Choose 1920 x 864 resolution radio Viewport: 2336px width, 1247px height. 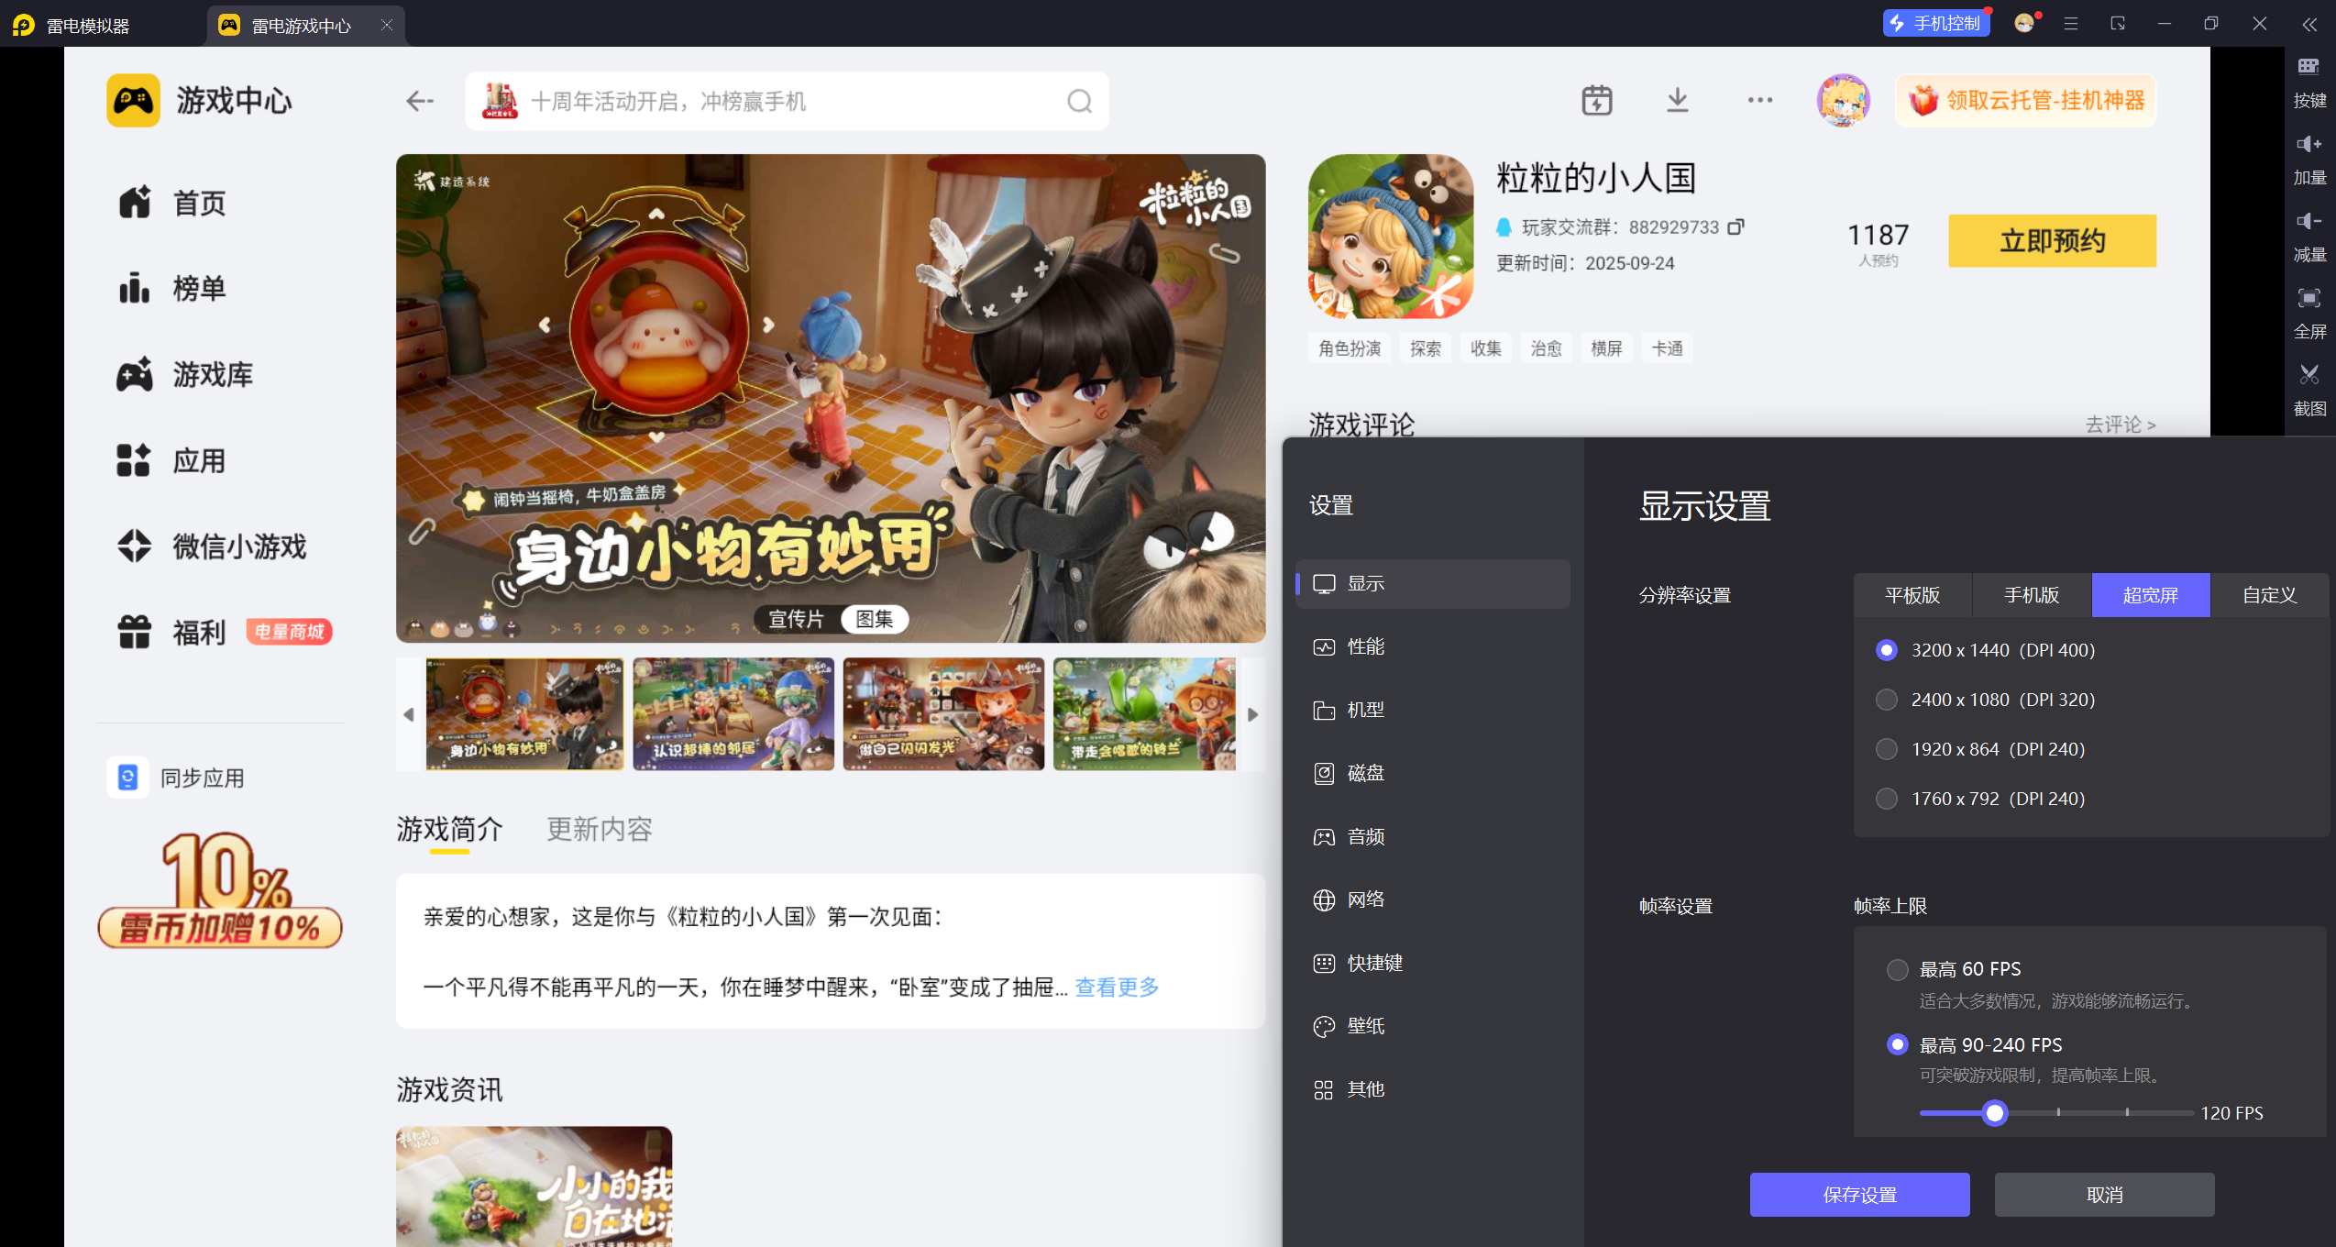1887,749
